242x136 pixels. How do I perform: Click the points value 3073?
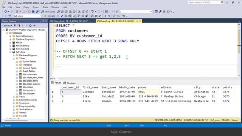point(226,96)
